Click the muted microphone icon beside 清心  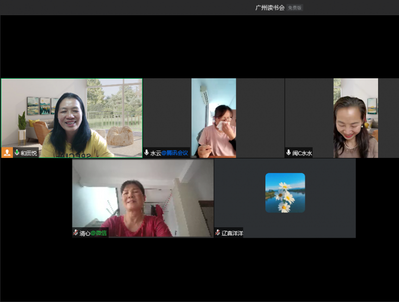pos(76,233)
